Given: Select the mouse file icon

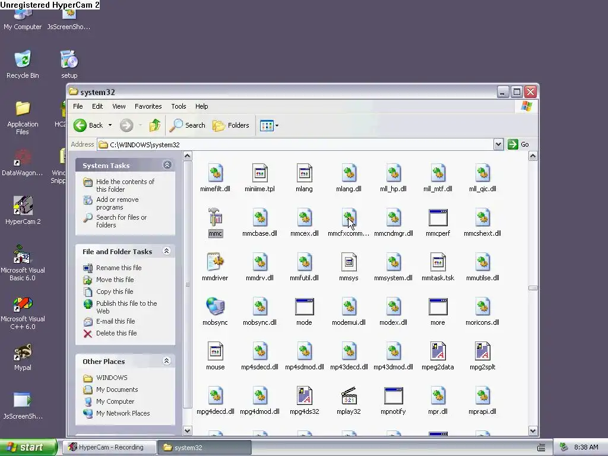Looking at the screenshot, I should [x=215, y=351].
